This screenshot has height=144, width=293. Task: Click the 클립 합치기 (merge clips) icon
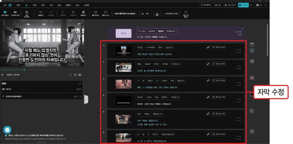pyautogui.click(x=96, y=12)
